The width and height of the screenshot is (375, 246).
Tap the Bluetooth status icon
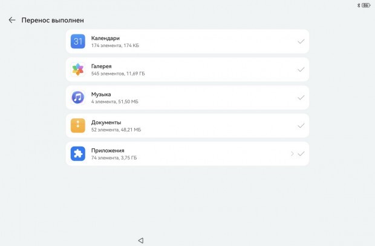[359, 5]
